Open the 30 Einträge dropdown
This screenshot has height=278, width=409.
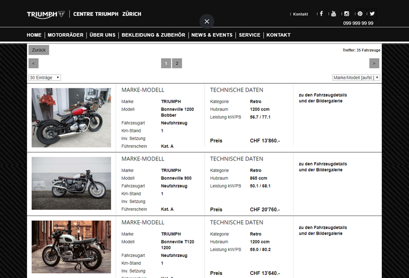coord(45,77)
